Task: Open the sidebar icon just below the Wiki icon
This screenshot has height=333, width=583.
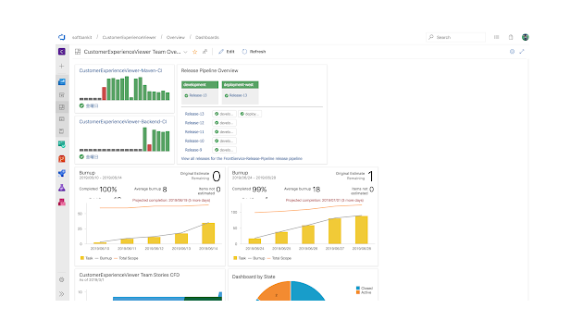Action: point(62,131)
